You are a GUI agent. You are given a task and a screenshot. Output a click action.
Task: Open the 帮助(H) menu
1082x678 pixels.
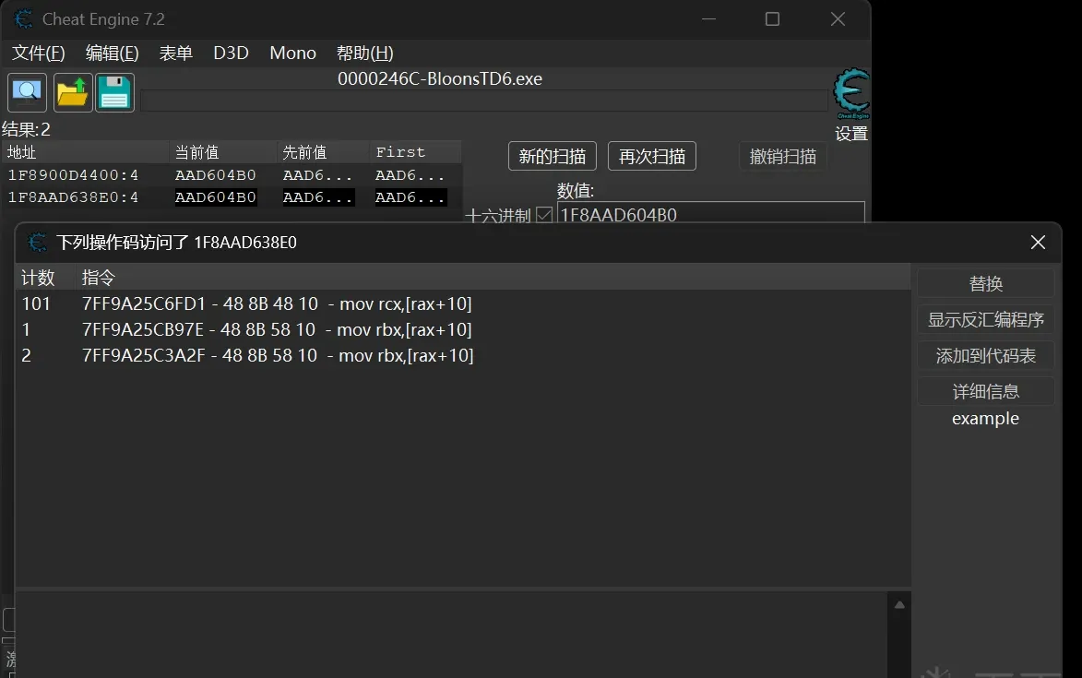pyautogui.click(x=364, y=54)
